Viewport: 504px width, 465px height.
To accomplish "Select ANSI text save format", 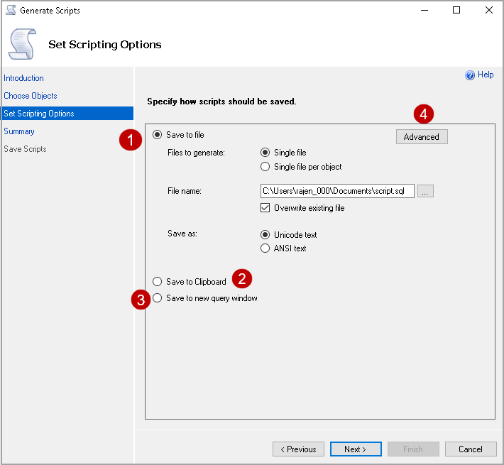I will tap(265, 248).
